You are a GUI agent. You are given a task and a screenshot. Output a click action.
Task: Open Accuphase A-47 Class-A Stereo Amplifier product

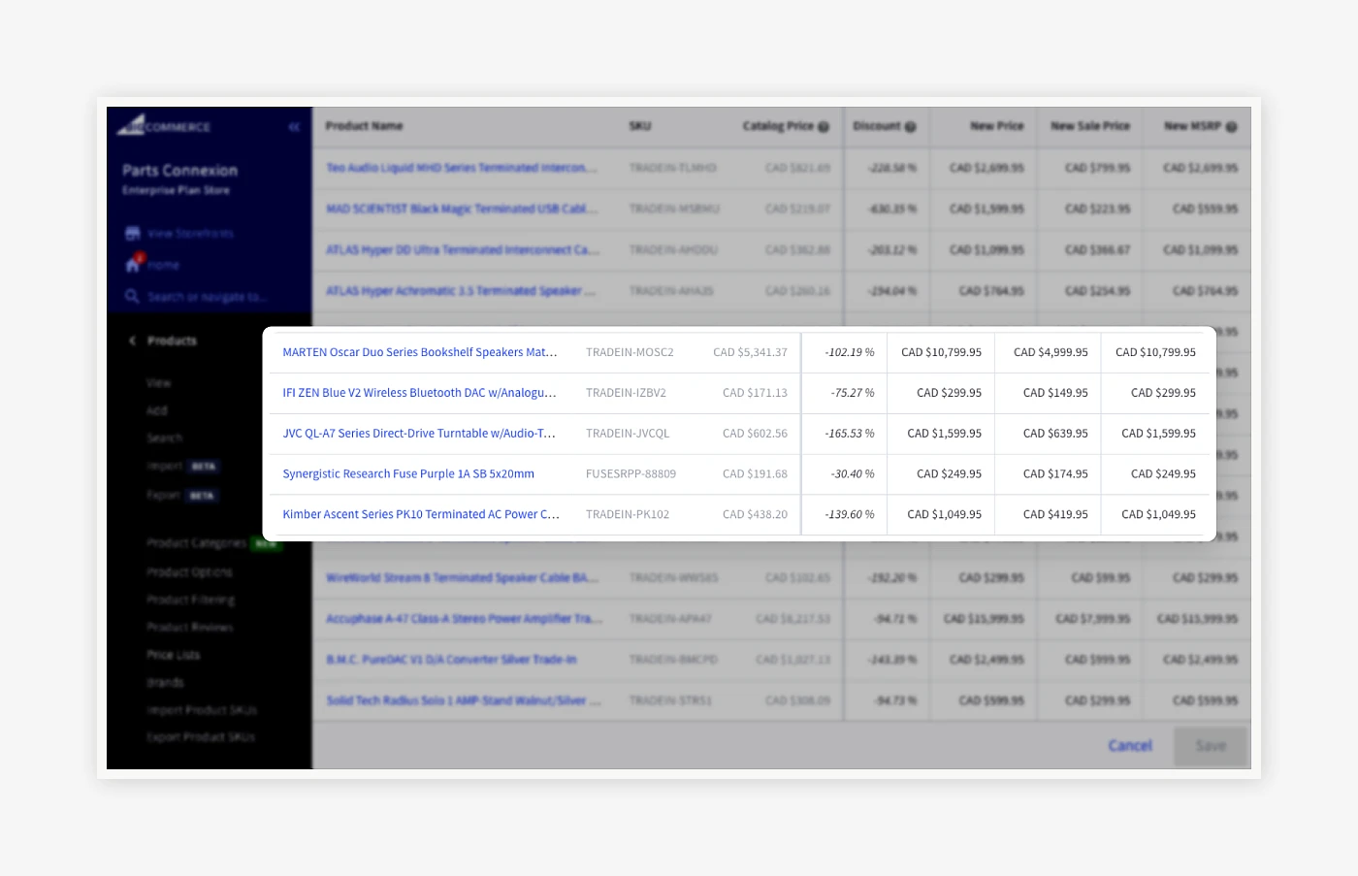click(464, 619)
